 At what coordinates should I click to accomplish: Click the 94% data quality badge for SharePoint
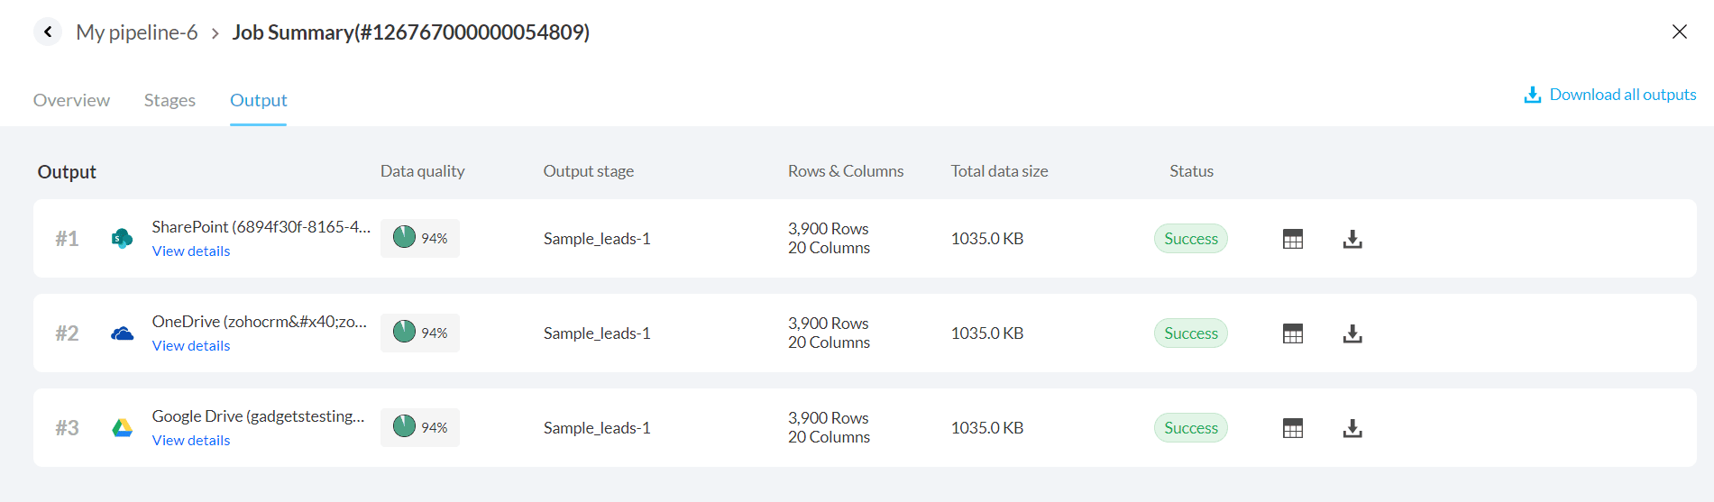420,239
